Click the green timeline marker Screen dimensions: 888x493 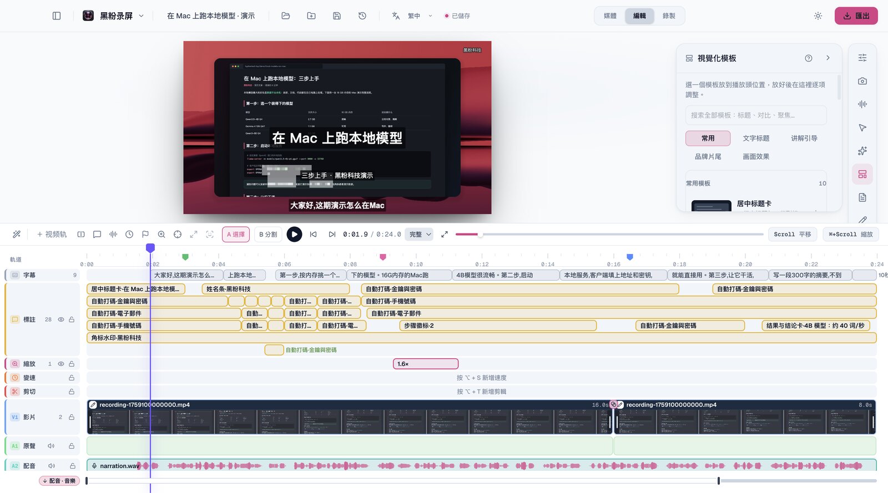[185, 257]
